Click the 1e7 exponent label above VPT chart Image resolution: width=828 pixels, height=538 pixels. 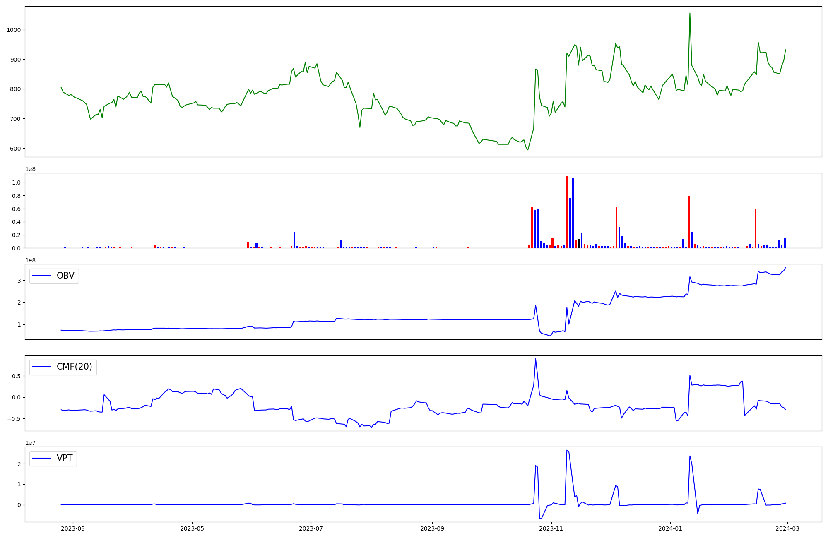[x=30, y=443]
